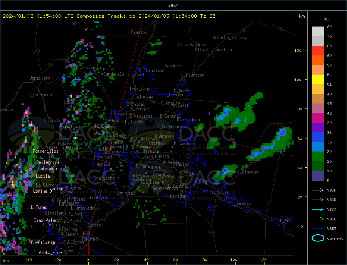This screenshot has height=265, width=347.
Task: Click the 'MENDOZA' city label
Action: [103, 126]
